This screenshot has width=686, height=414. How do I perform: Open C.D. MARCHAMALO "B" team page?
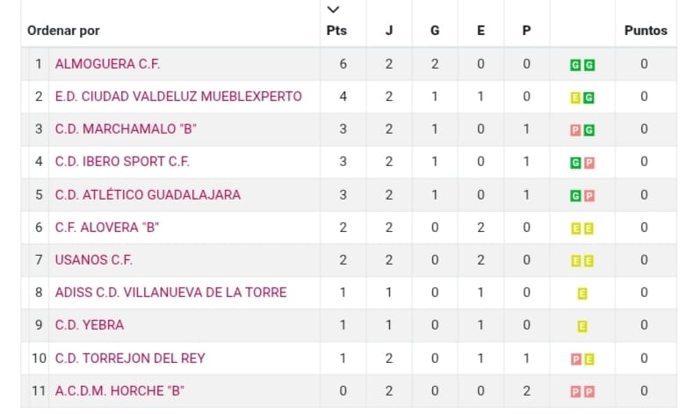pyautogui.click(x=126, y=129)
